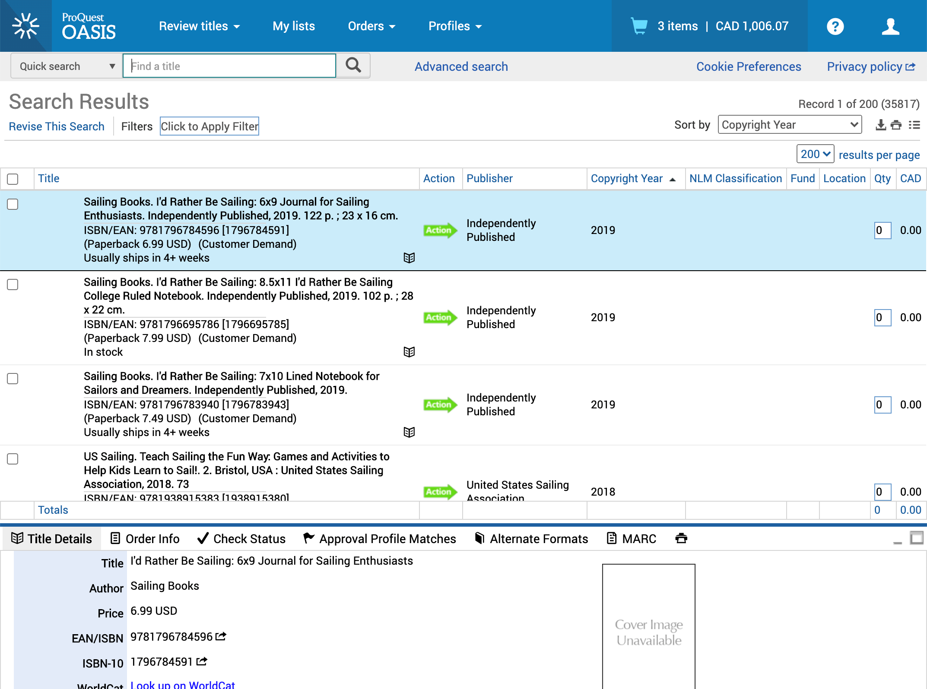Open ISBN-10 1796784591 external link icon
The width and height of the screenshot is (927, 689).
coord(202,661)
